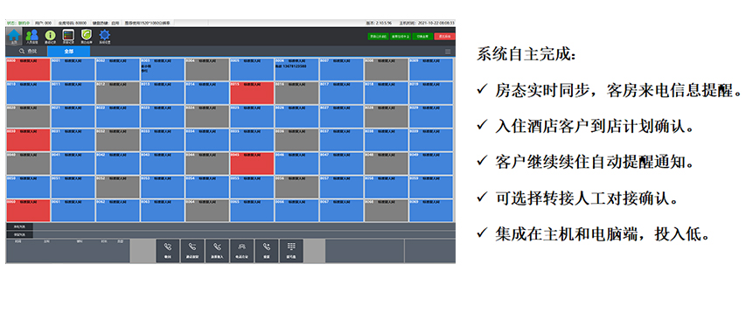The width and height of the screenshot is (746, 320).
Task: Switch to the blue 全部 tab
Action: [x=68, y=52]
